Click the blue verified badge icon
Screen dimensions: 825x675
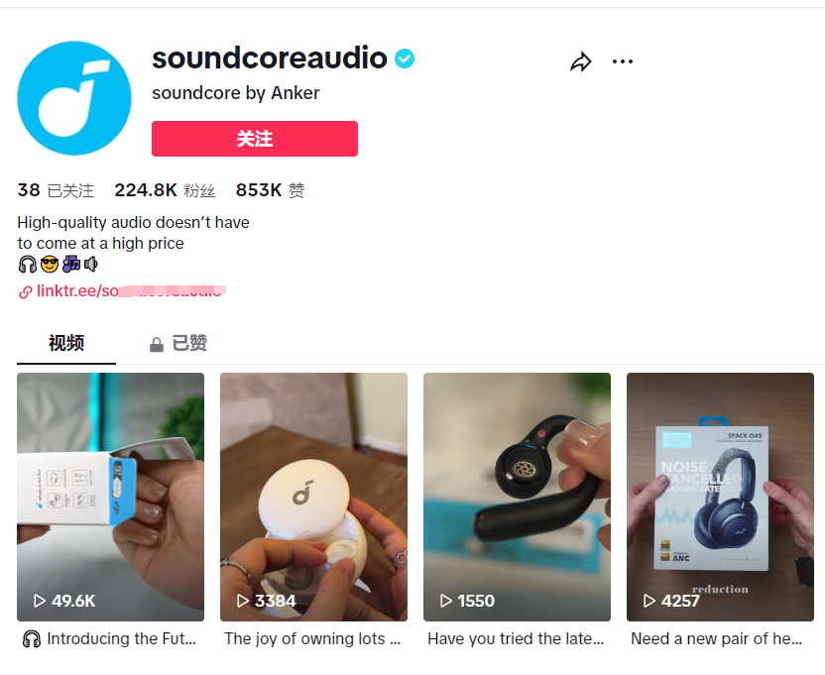coord(405,58)
